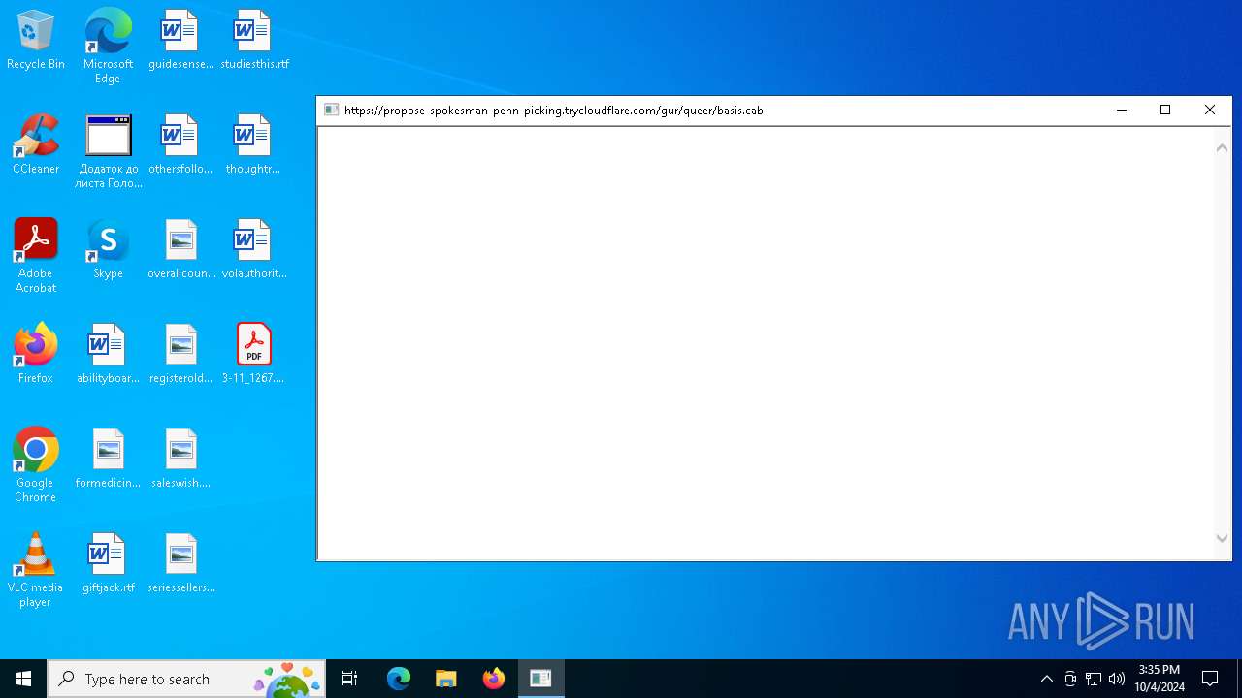Click the trycloudflare URL title text
This screenshot has height=698, width=1242.
click(554, 111)
